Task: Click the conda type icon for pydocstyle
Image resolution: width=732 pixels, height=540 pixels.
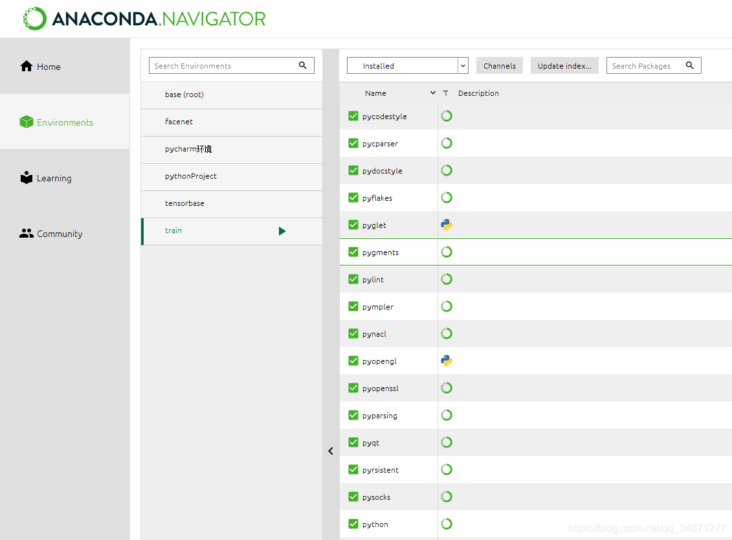Action: pyautogui.click(x=447, y=170)
